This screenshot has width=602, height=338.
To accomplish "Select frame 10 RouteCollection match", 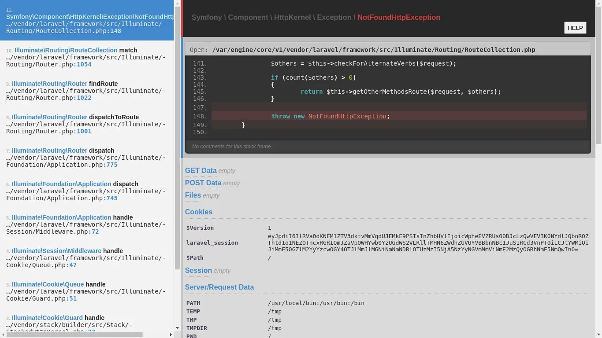I will tap(87, 57).
